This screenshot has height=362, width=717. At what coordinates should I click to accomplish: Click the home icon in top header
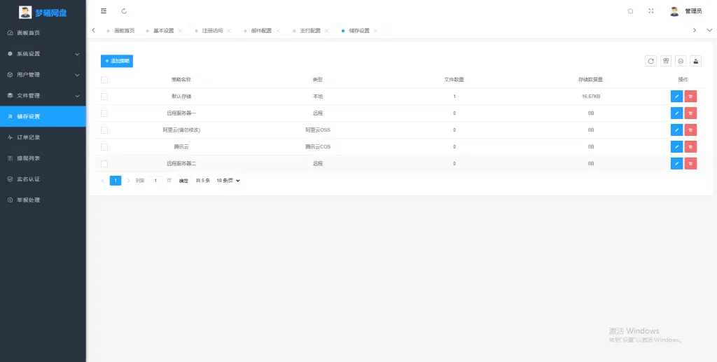630,11
